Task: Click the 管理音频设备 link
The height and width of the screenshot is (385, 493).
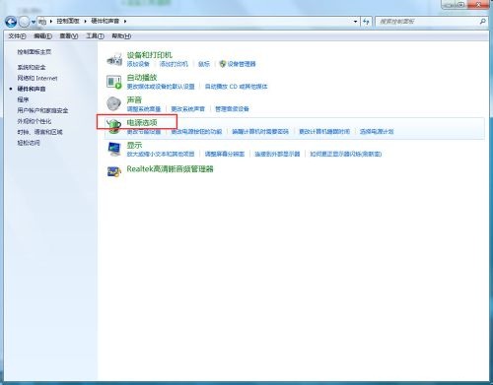Action: 232,109
